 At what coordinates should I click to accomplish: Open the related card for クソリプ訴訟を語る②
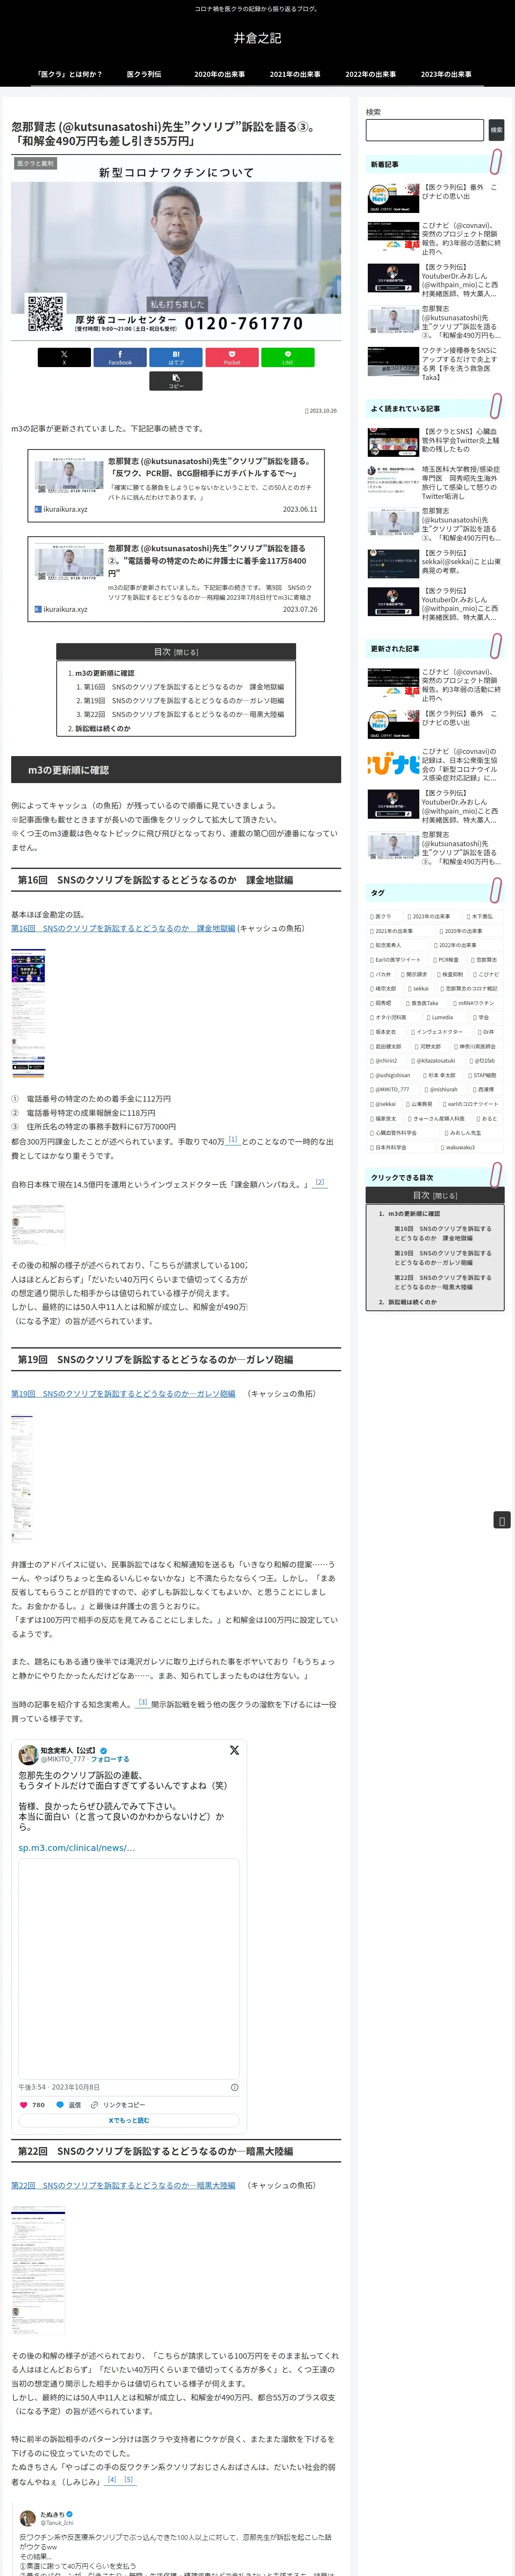pos(176,579)
